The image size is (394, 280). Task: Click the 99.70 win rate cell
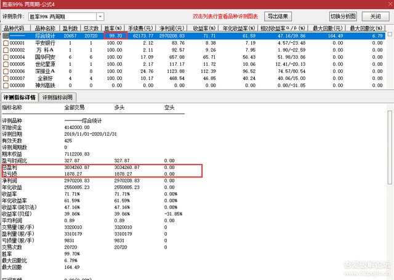[116, 36]
